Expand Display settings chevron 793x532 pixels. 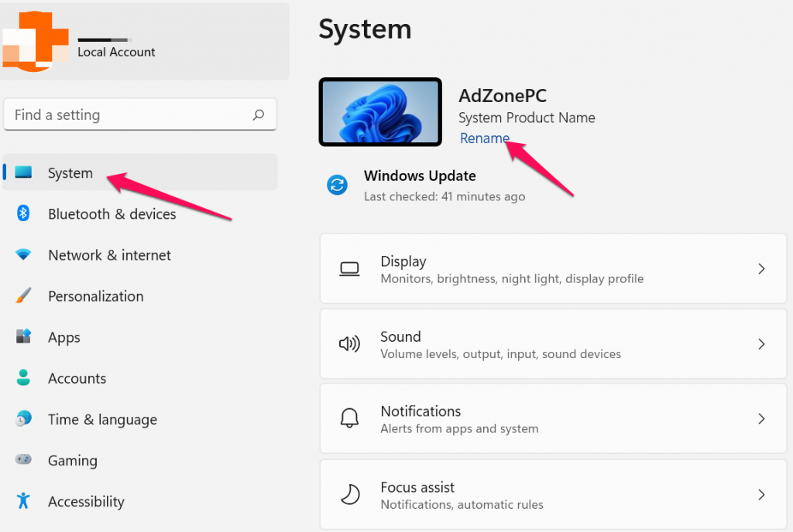pyautogui.click(x=761, y=269)
